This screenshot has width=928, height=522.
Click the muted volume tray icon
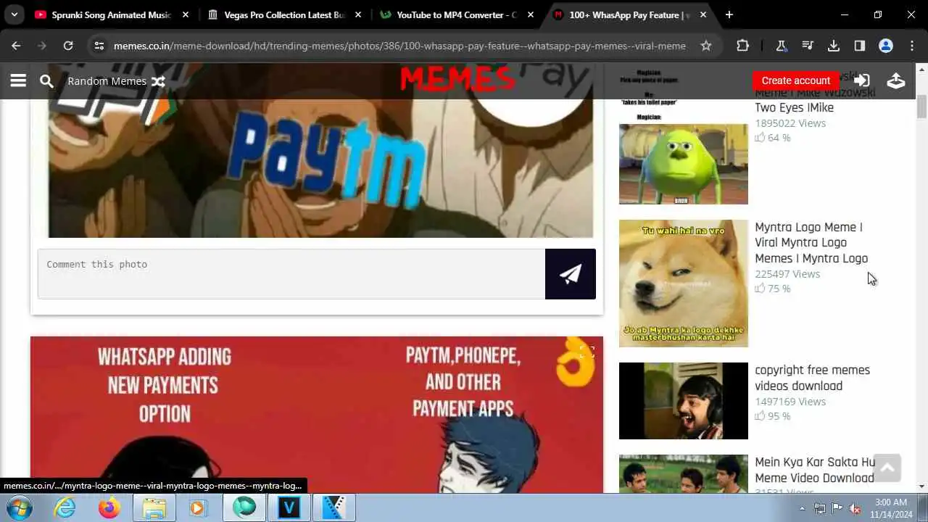tap(855, 508)
